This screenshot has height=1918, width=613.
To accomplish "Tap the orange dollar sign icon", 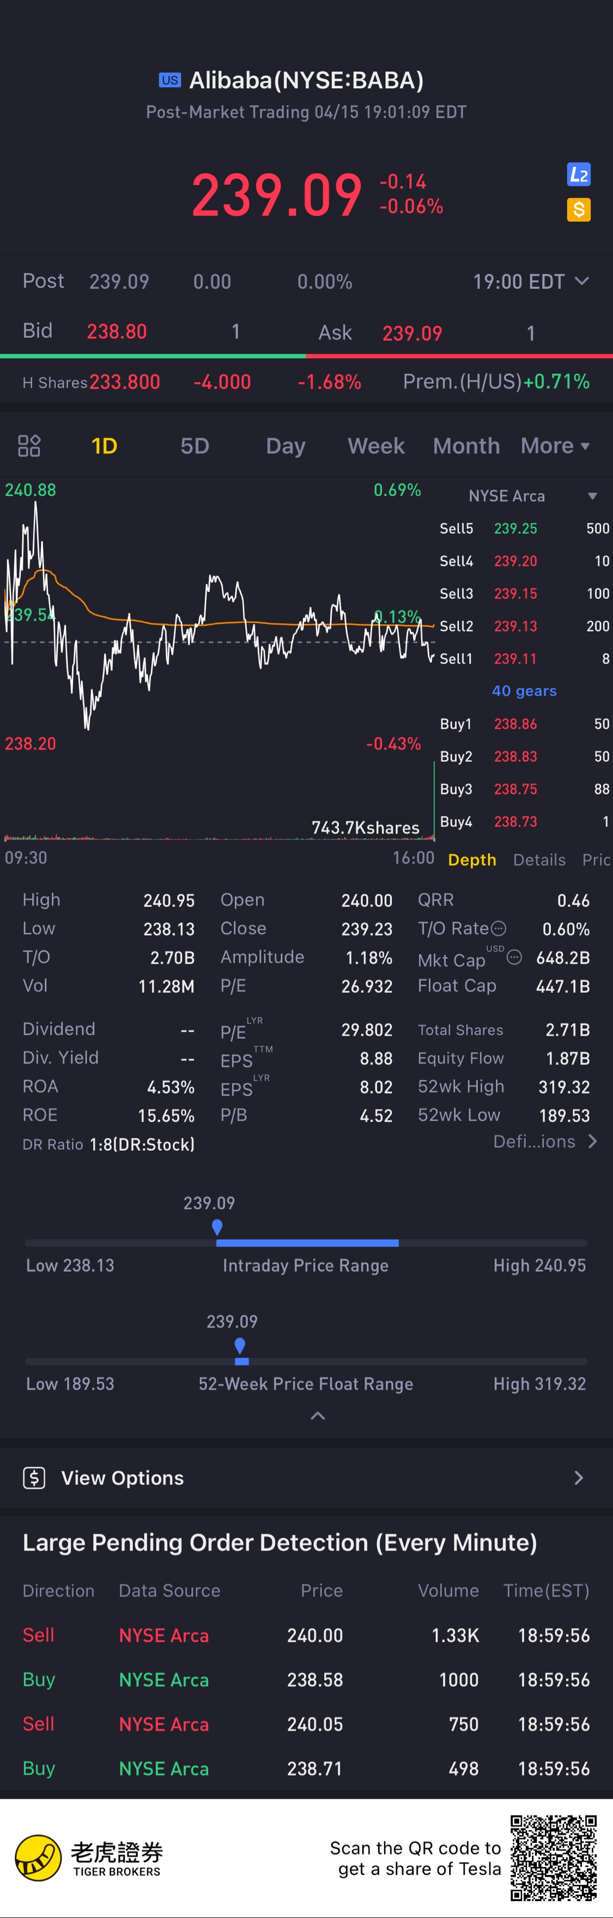I will point(578,210).
